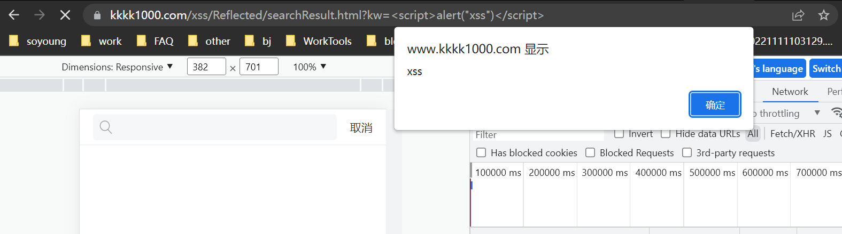Click the 600000 ms timeline label

pos(765,173)
